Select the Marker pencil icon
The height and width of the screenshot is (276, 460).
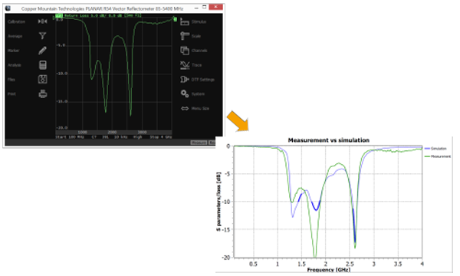tap(42, 51)
